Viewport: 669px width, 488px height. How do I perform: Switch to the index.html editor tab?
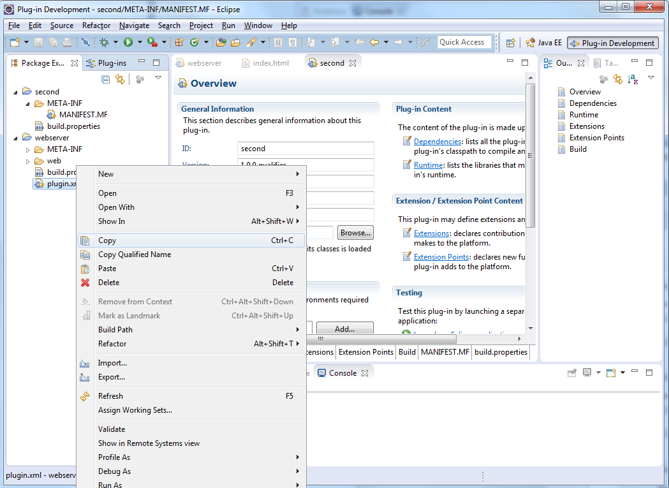[x=265, y=63]
